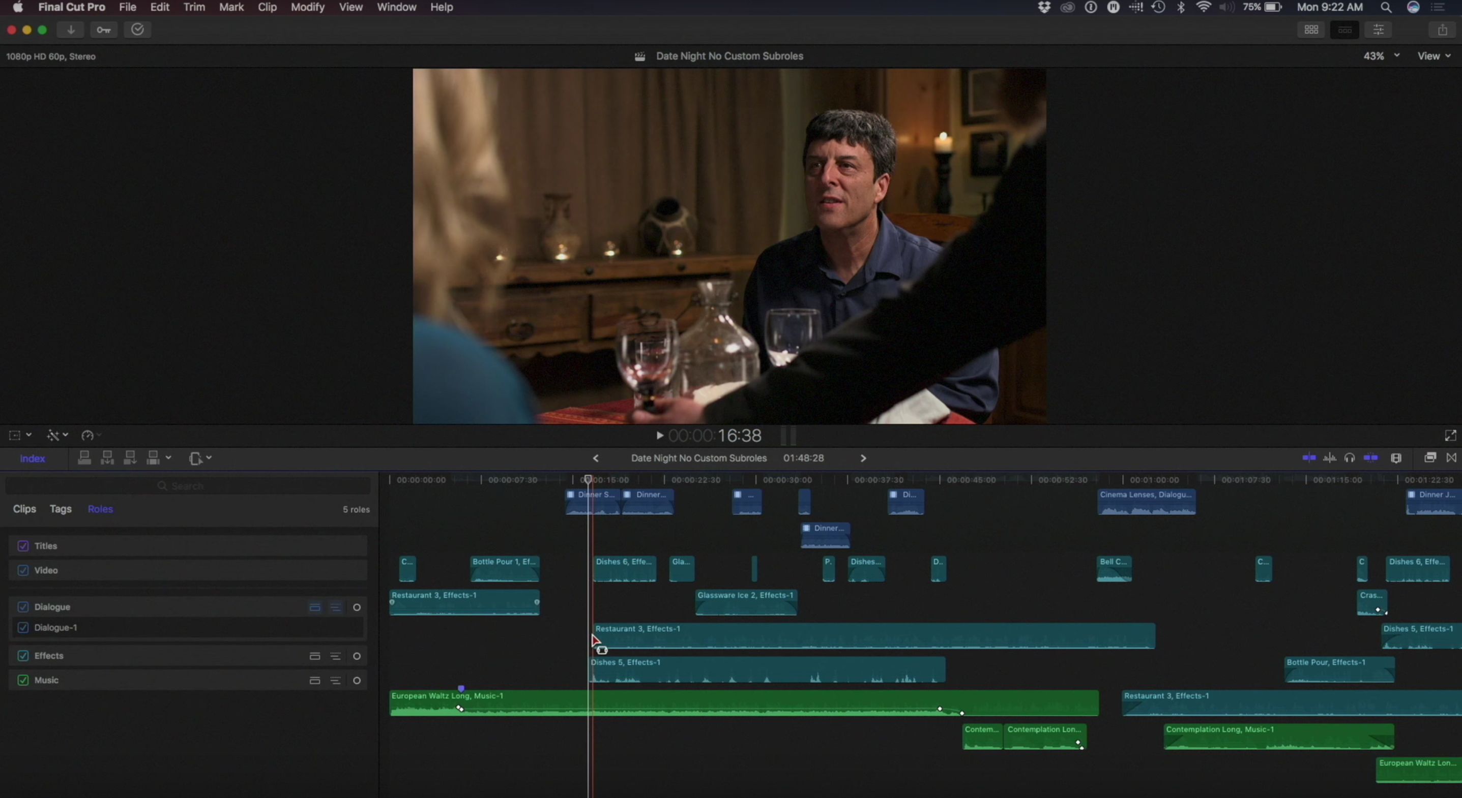Toggle Effects role lanes icon
The height and width of the screenshot is (798, 1462).
315,656
